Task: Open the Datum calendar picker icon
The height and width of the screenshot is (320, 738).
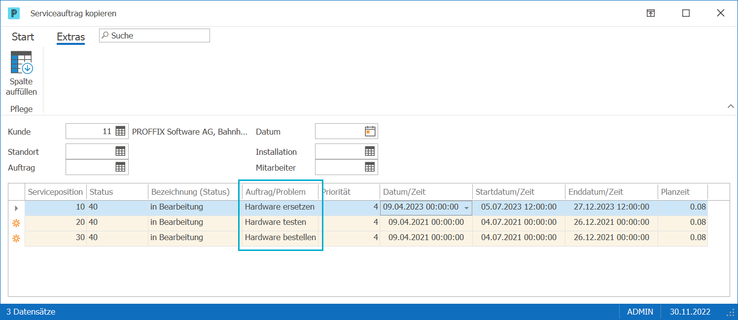Action: pyautogui.click(x=370, y=131)
